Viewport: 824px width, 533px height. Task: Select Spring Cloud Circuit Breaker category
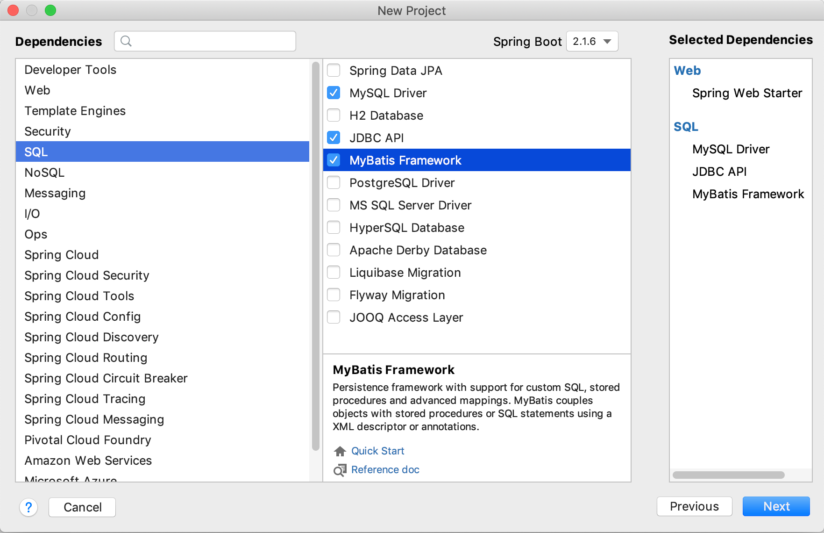[163, 378]
